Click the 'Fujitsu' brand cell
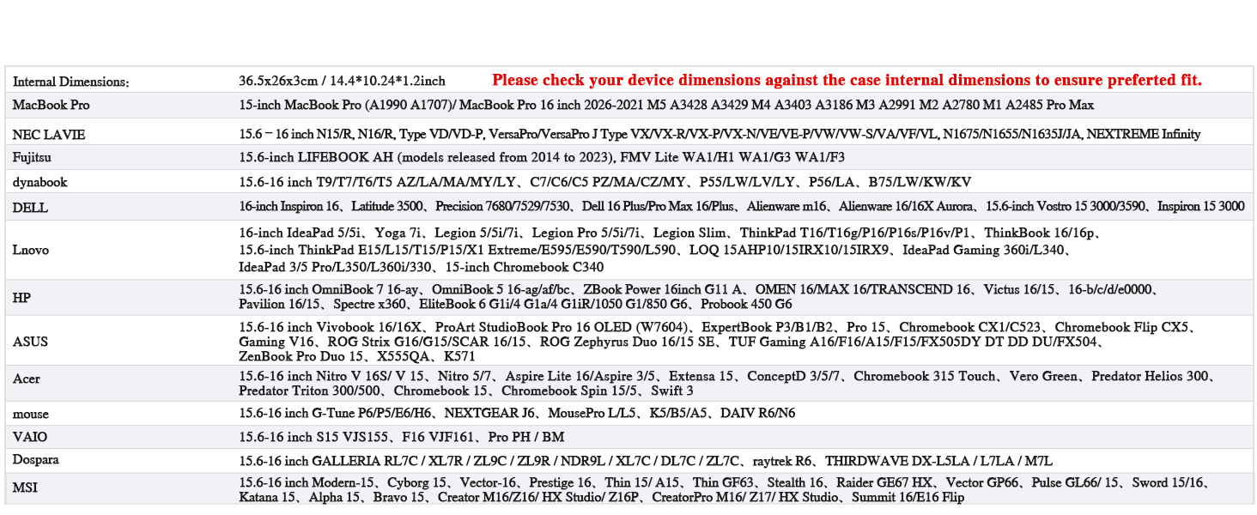The width and height of the screenshot is (1257, 515). (x=33, y=157)
